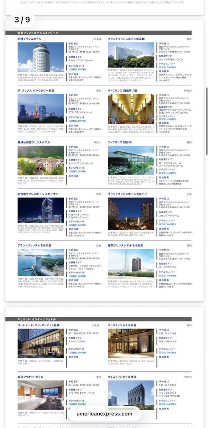Tap the 011-206-0039 reservation phone number
The image size is (209, 428).
pyautogui.click(x=77, y=333)
